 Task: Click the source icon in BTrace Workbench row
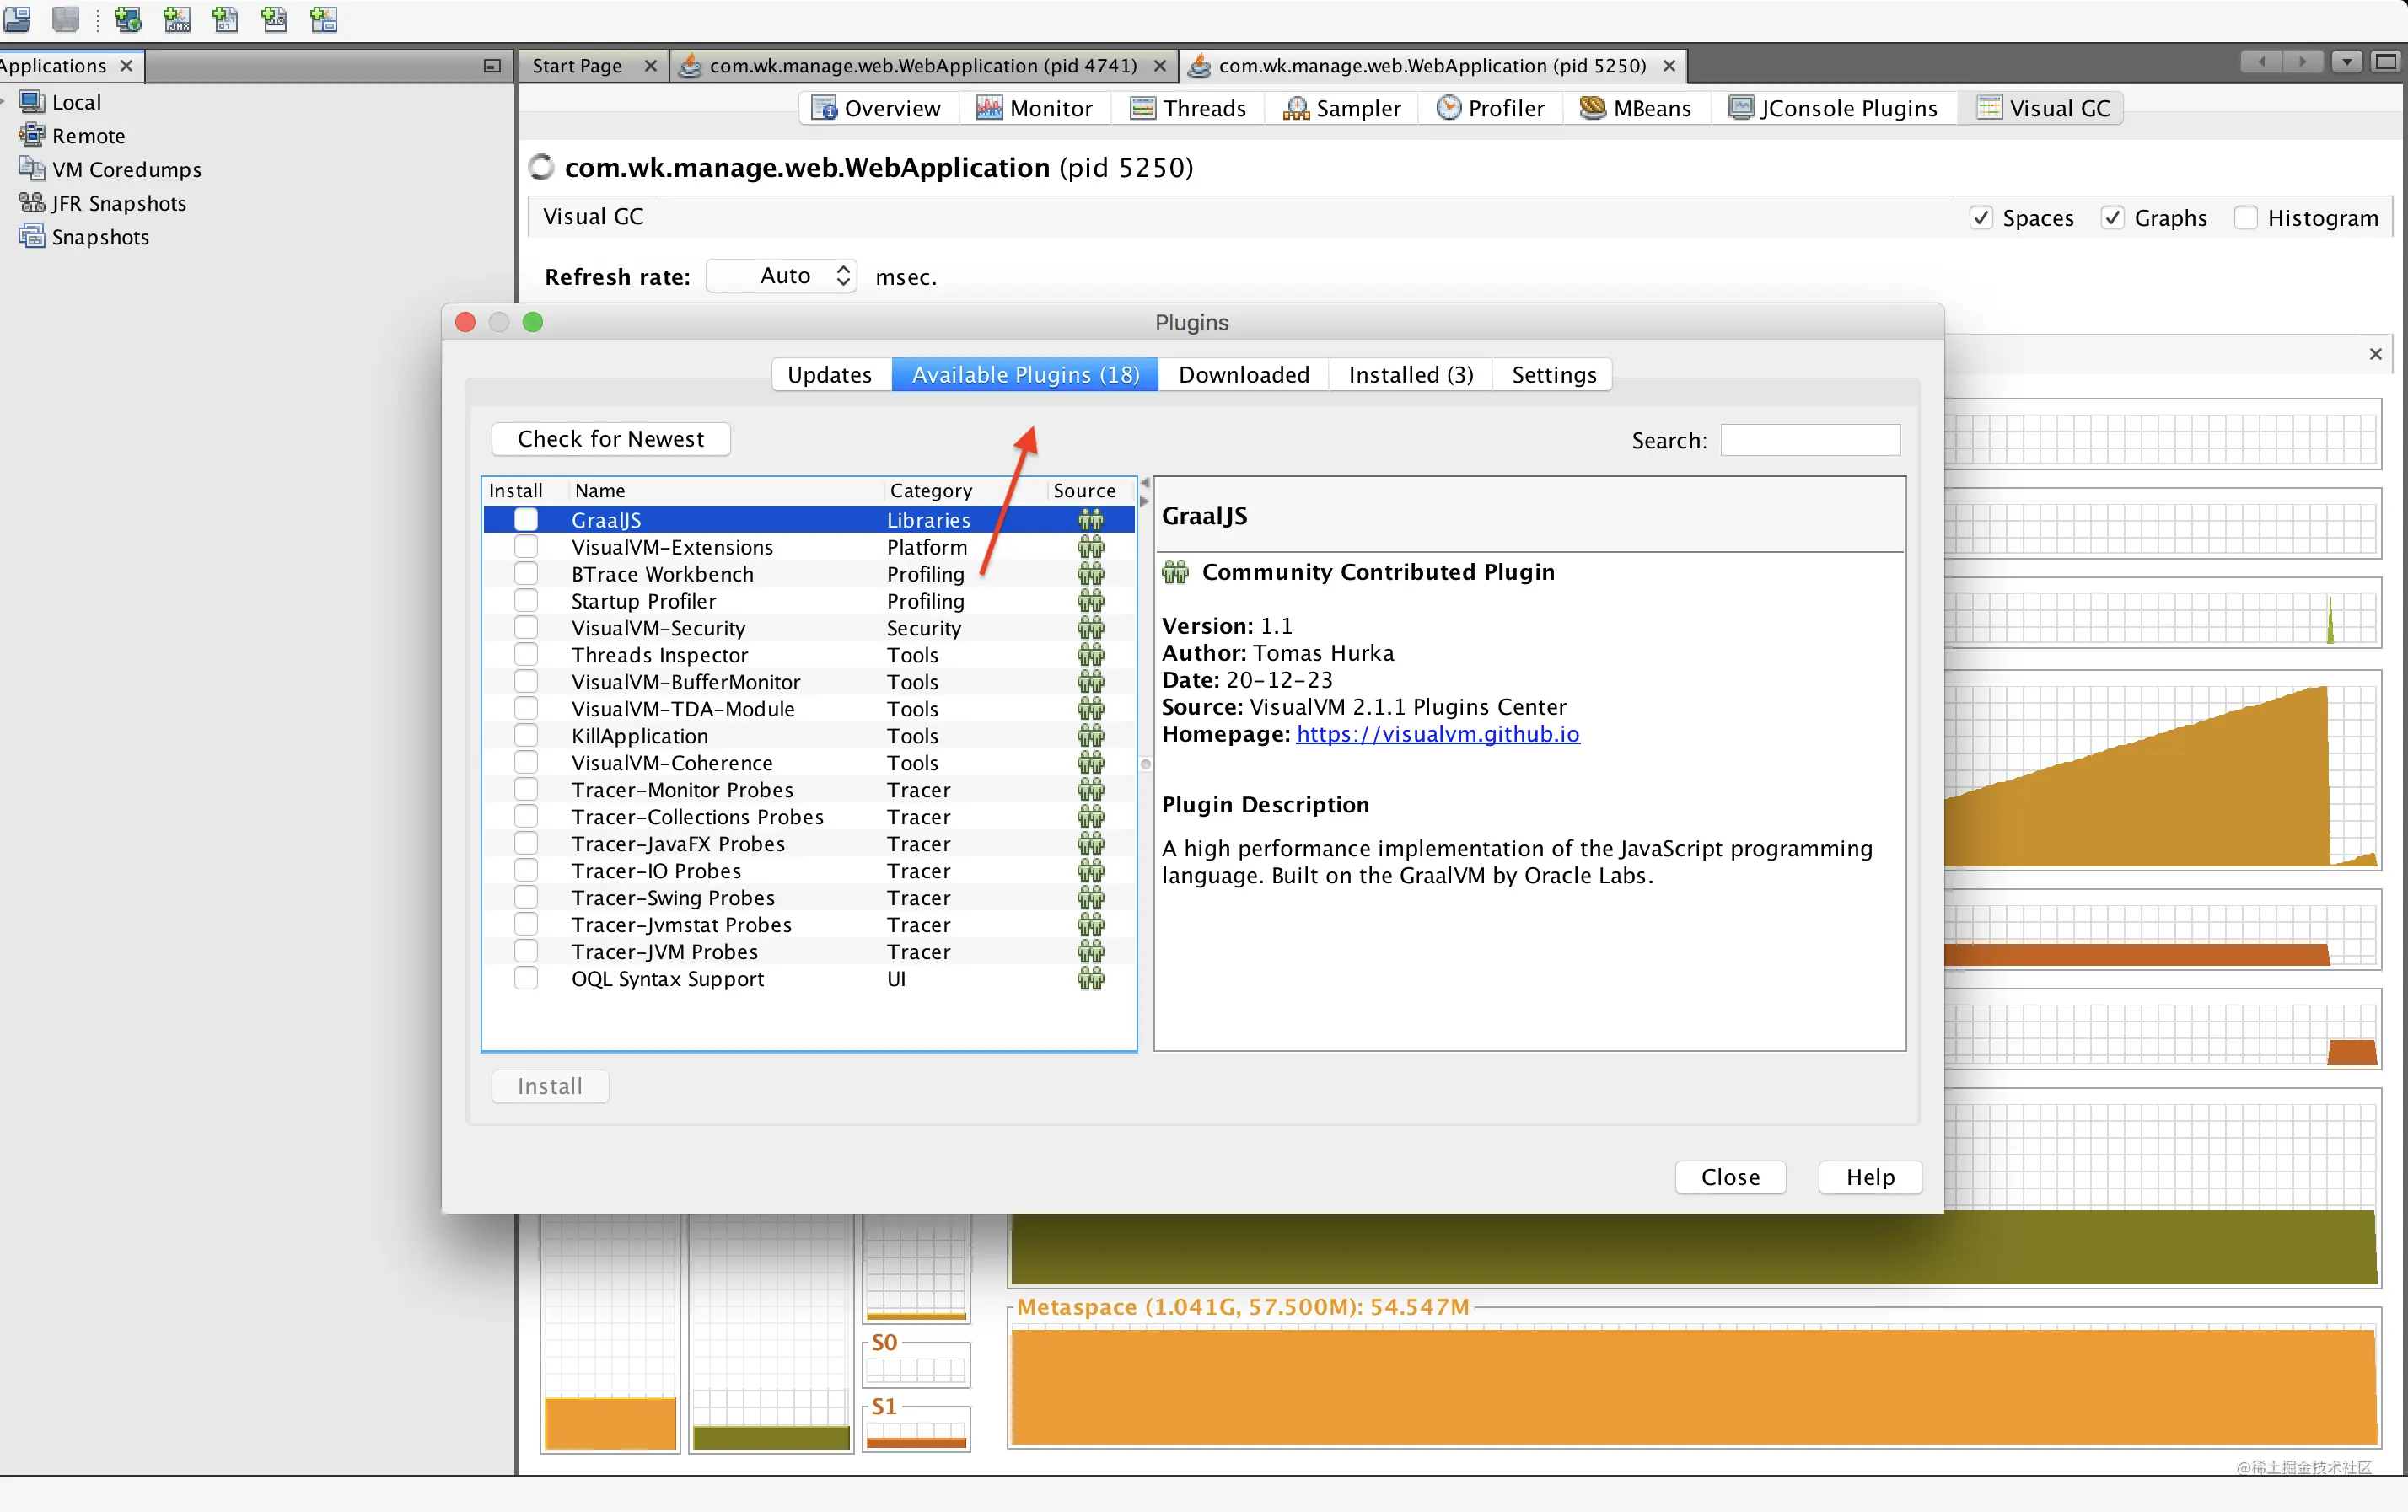coord(1091,574)
